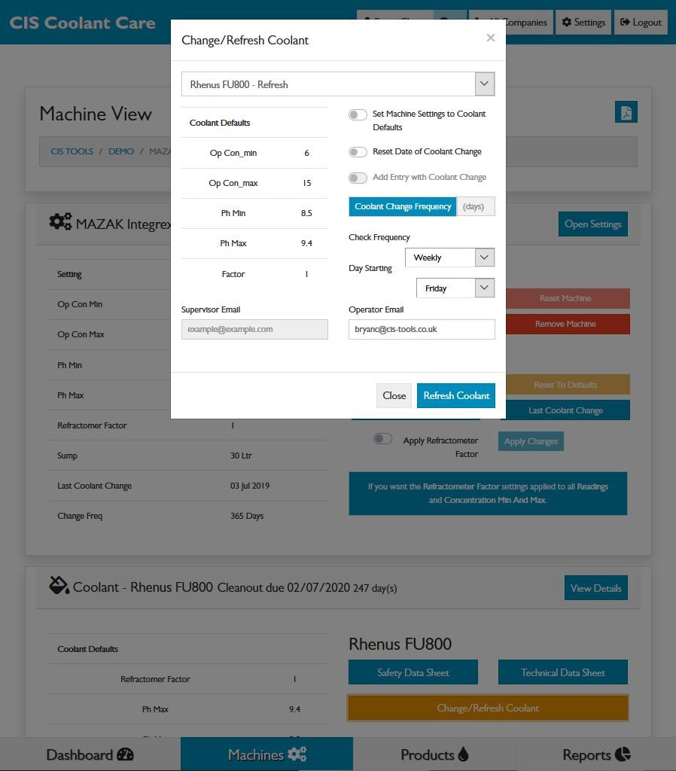Open the Rhenus FU800 - Refresh dropdown

(337, 84)
